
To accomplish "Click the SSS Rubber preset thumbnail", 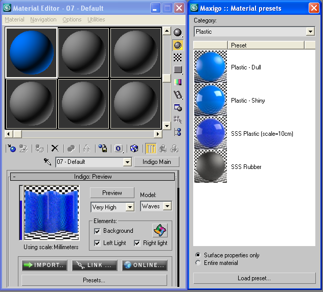I will (x=211, y=166).
